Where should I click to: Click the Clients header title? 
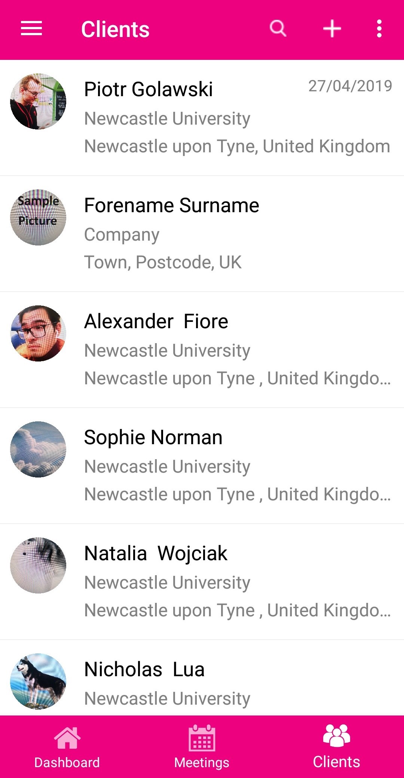[115, 30]
